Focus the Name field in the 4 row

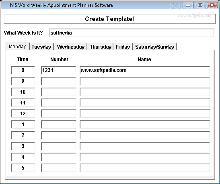(145, 157)
